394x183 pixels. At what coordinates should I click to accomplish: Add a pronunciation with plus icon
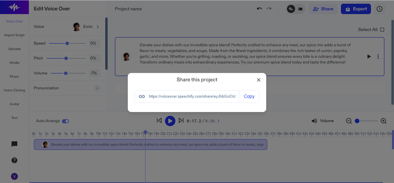[97, 88]
